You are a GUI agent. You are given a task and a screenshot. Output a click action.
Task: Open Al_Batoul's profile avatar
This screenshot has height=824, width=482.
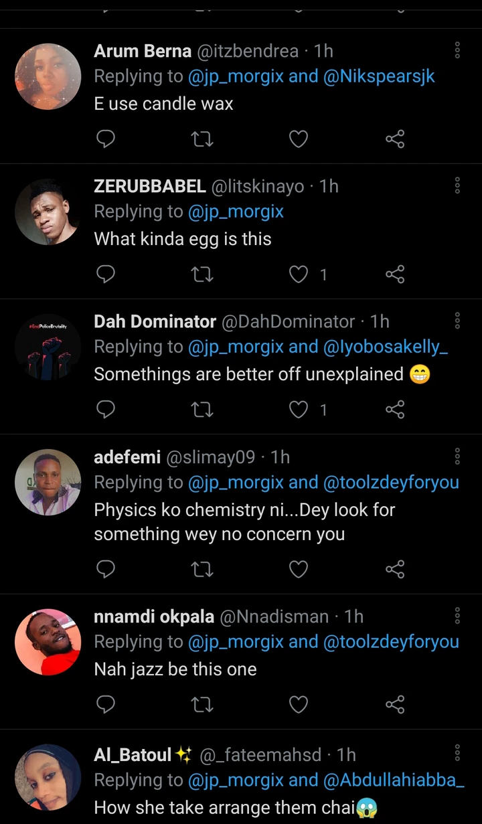(x=48, y=777)
